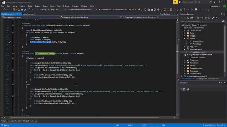Screen dimensions: 227x127
Task: Click the Save disk icon in toolbar
Action: 22,10
